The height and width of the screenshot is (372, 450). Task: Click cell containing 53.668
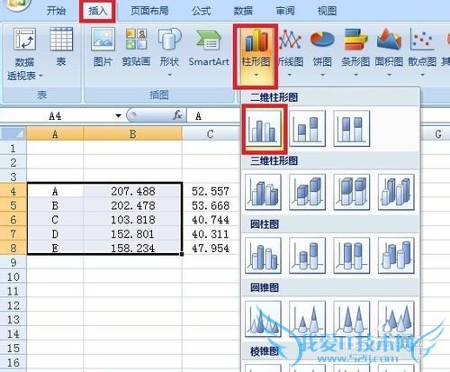211,205
